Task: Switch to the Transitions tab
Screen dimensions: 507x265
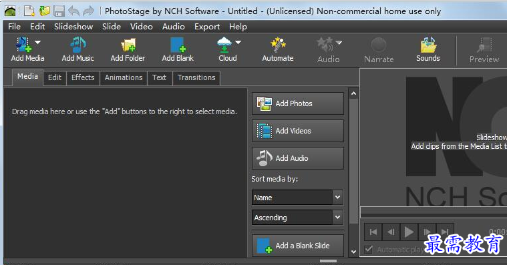Action: click(196, 77)
